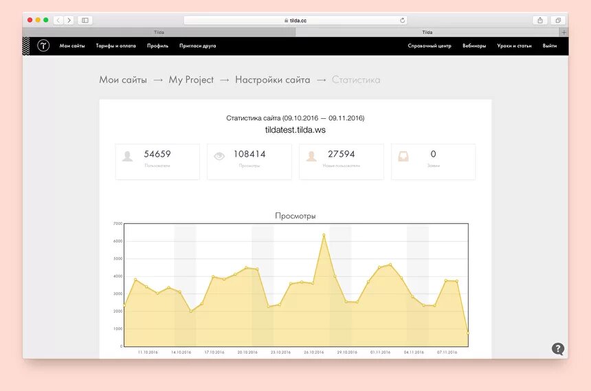
Task: Go back with Safari's back arrow
Action: (58, 21)
